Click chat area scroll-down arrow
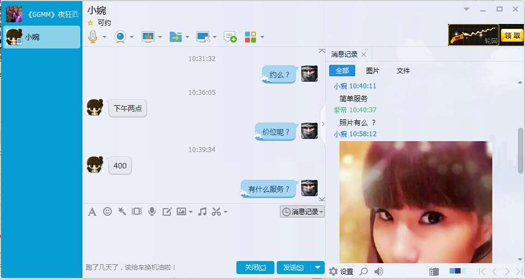 322,199
